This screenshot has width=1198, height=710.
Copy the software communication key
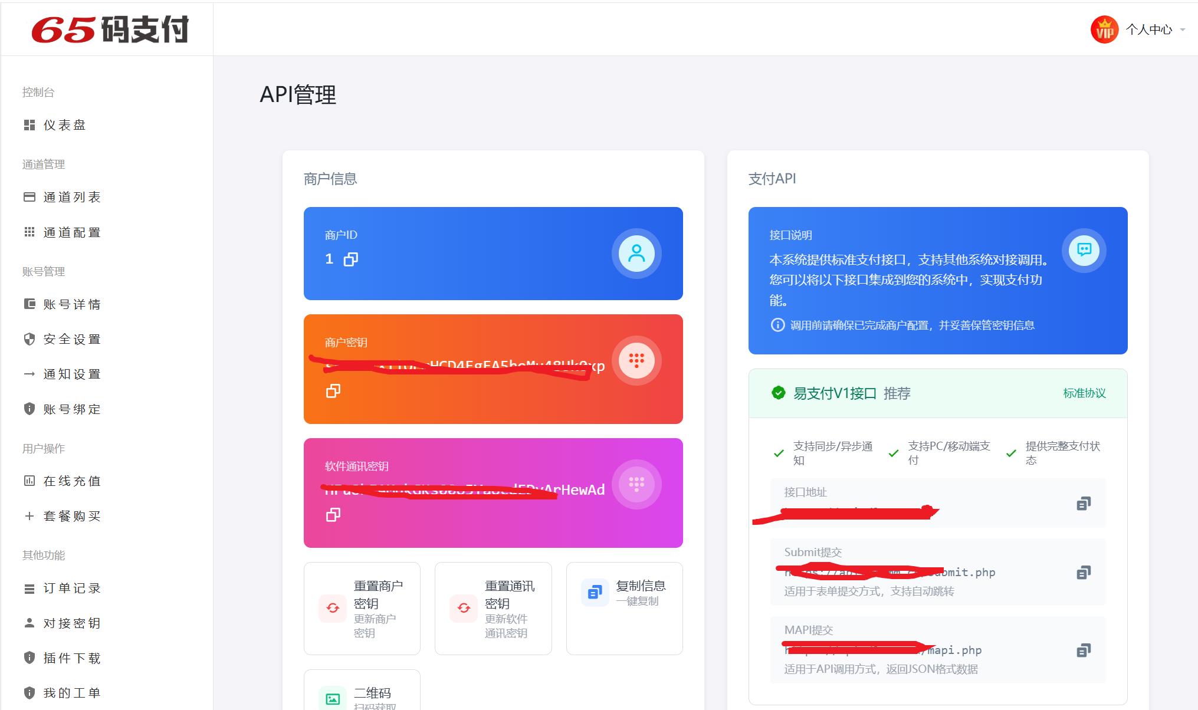pos(333,515)
